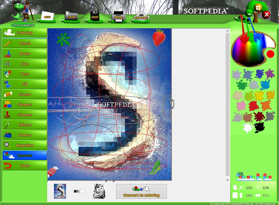Click the strawberry stamp on canvas
The image size is (279, 205).
pos(159,37)
